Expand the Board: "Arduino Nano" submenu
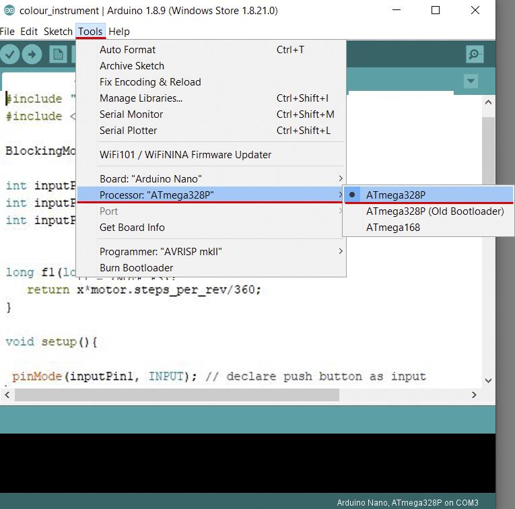 coord(211,178)
